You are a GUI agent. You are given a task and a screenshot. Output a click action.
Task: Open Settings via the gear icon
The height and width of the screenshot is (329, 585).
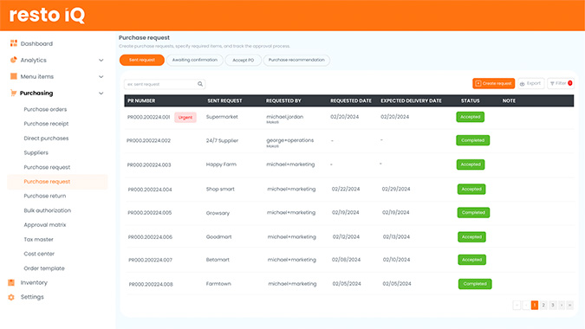(x=11, y=297)
